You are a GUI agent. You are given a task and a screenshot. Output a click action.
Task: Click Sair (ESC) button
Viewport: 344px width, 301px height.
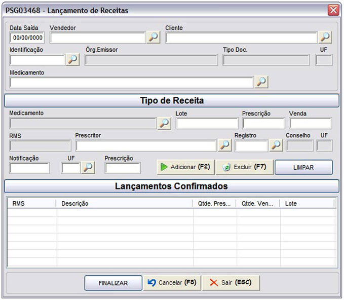[231, 283]
